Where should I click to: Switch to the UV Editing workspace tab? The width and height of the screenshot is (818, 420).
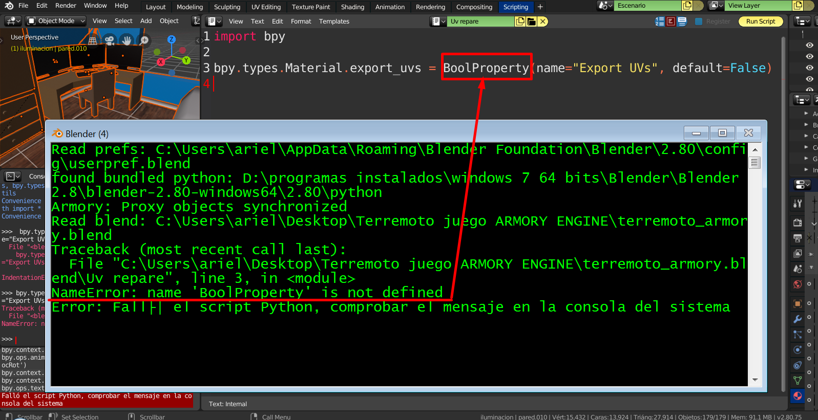point(266,7)
